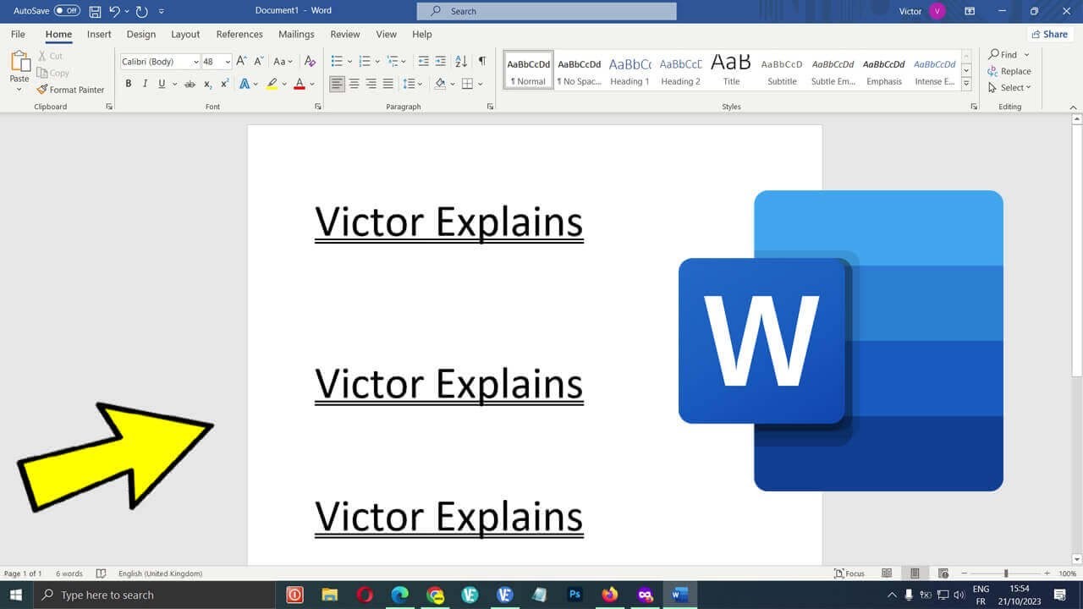This screenshot has height=609, width=1083.
Task: Toggle left text alignment
Action: pos(338,84)
